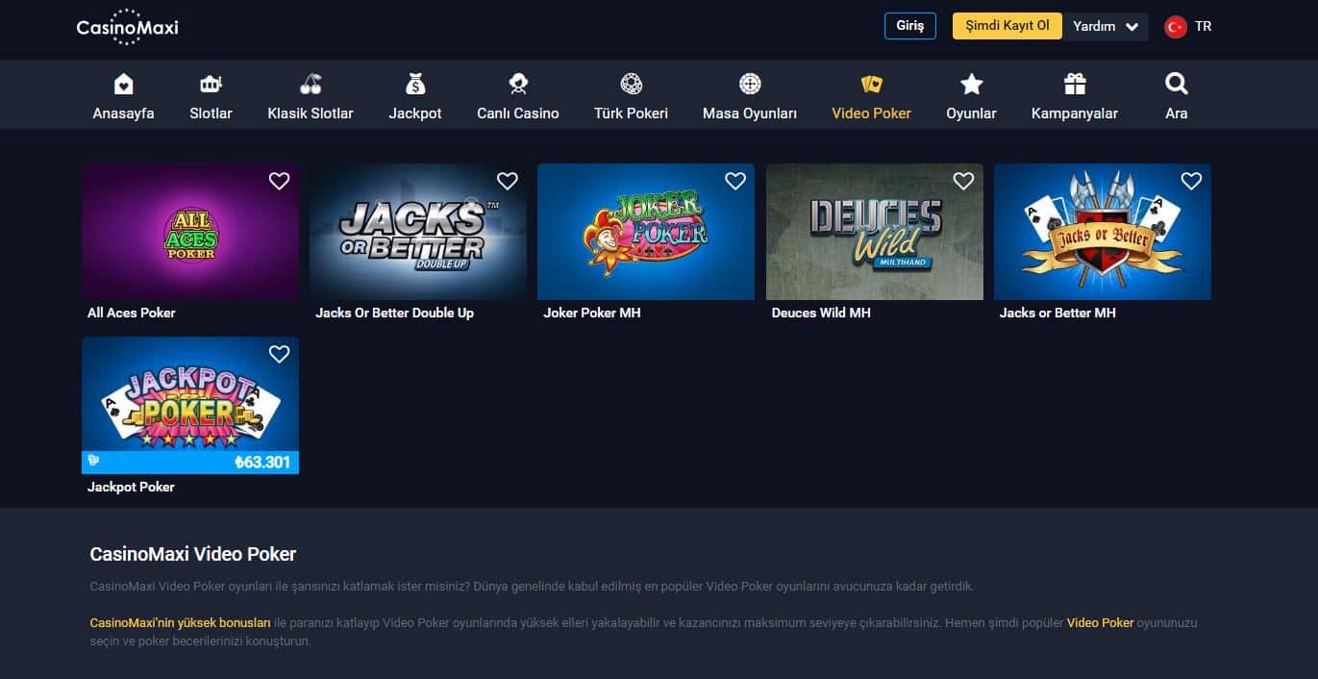Favorite Joker Poker MH heart
1318x679 pixels.
click(x=734, y=181)
